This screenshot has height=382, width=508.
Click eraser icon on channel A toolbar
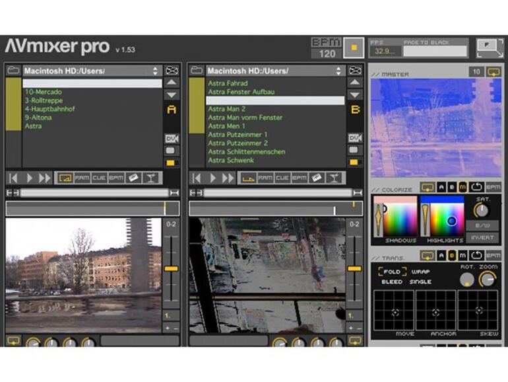tap(133, 178)
